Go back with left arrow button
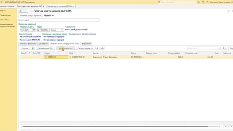 tap(21, 11)
